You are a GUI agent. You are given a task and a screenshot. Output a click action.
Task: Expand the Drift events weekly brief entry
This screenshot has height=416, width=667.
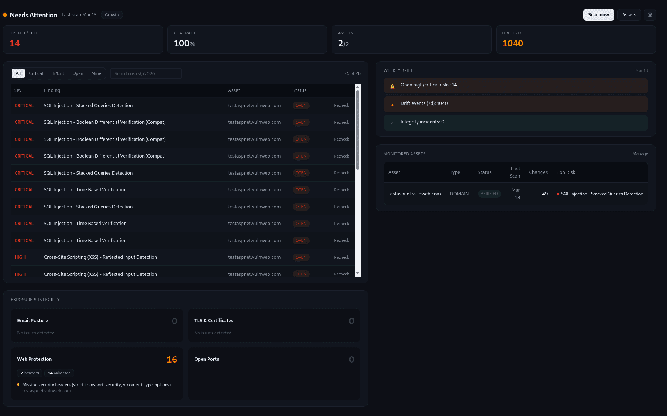coord(515,104)
